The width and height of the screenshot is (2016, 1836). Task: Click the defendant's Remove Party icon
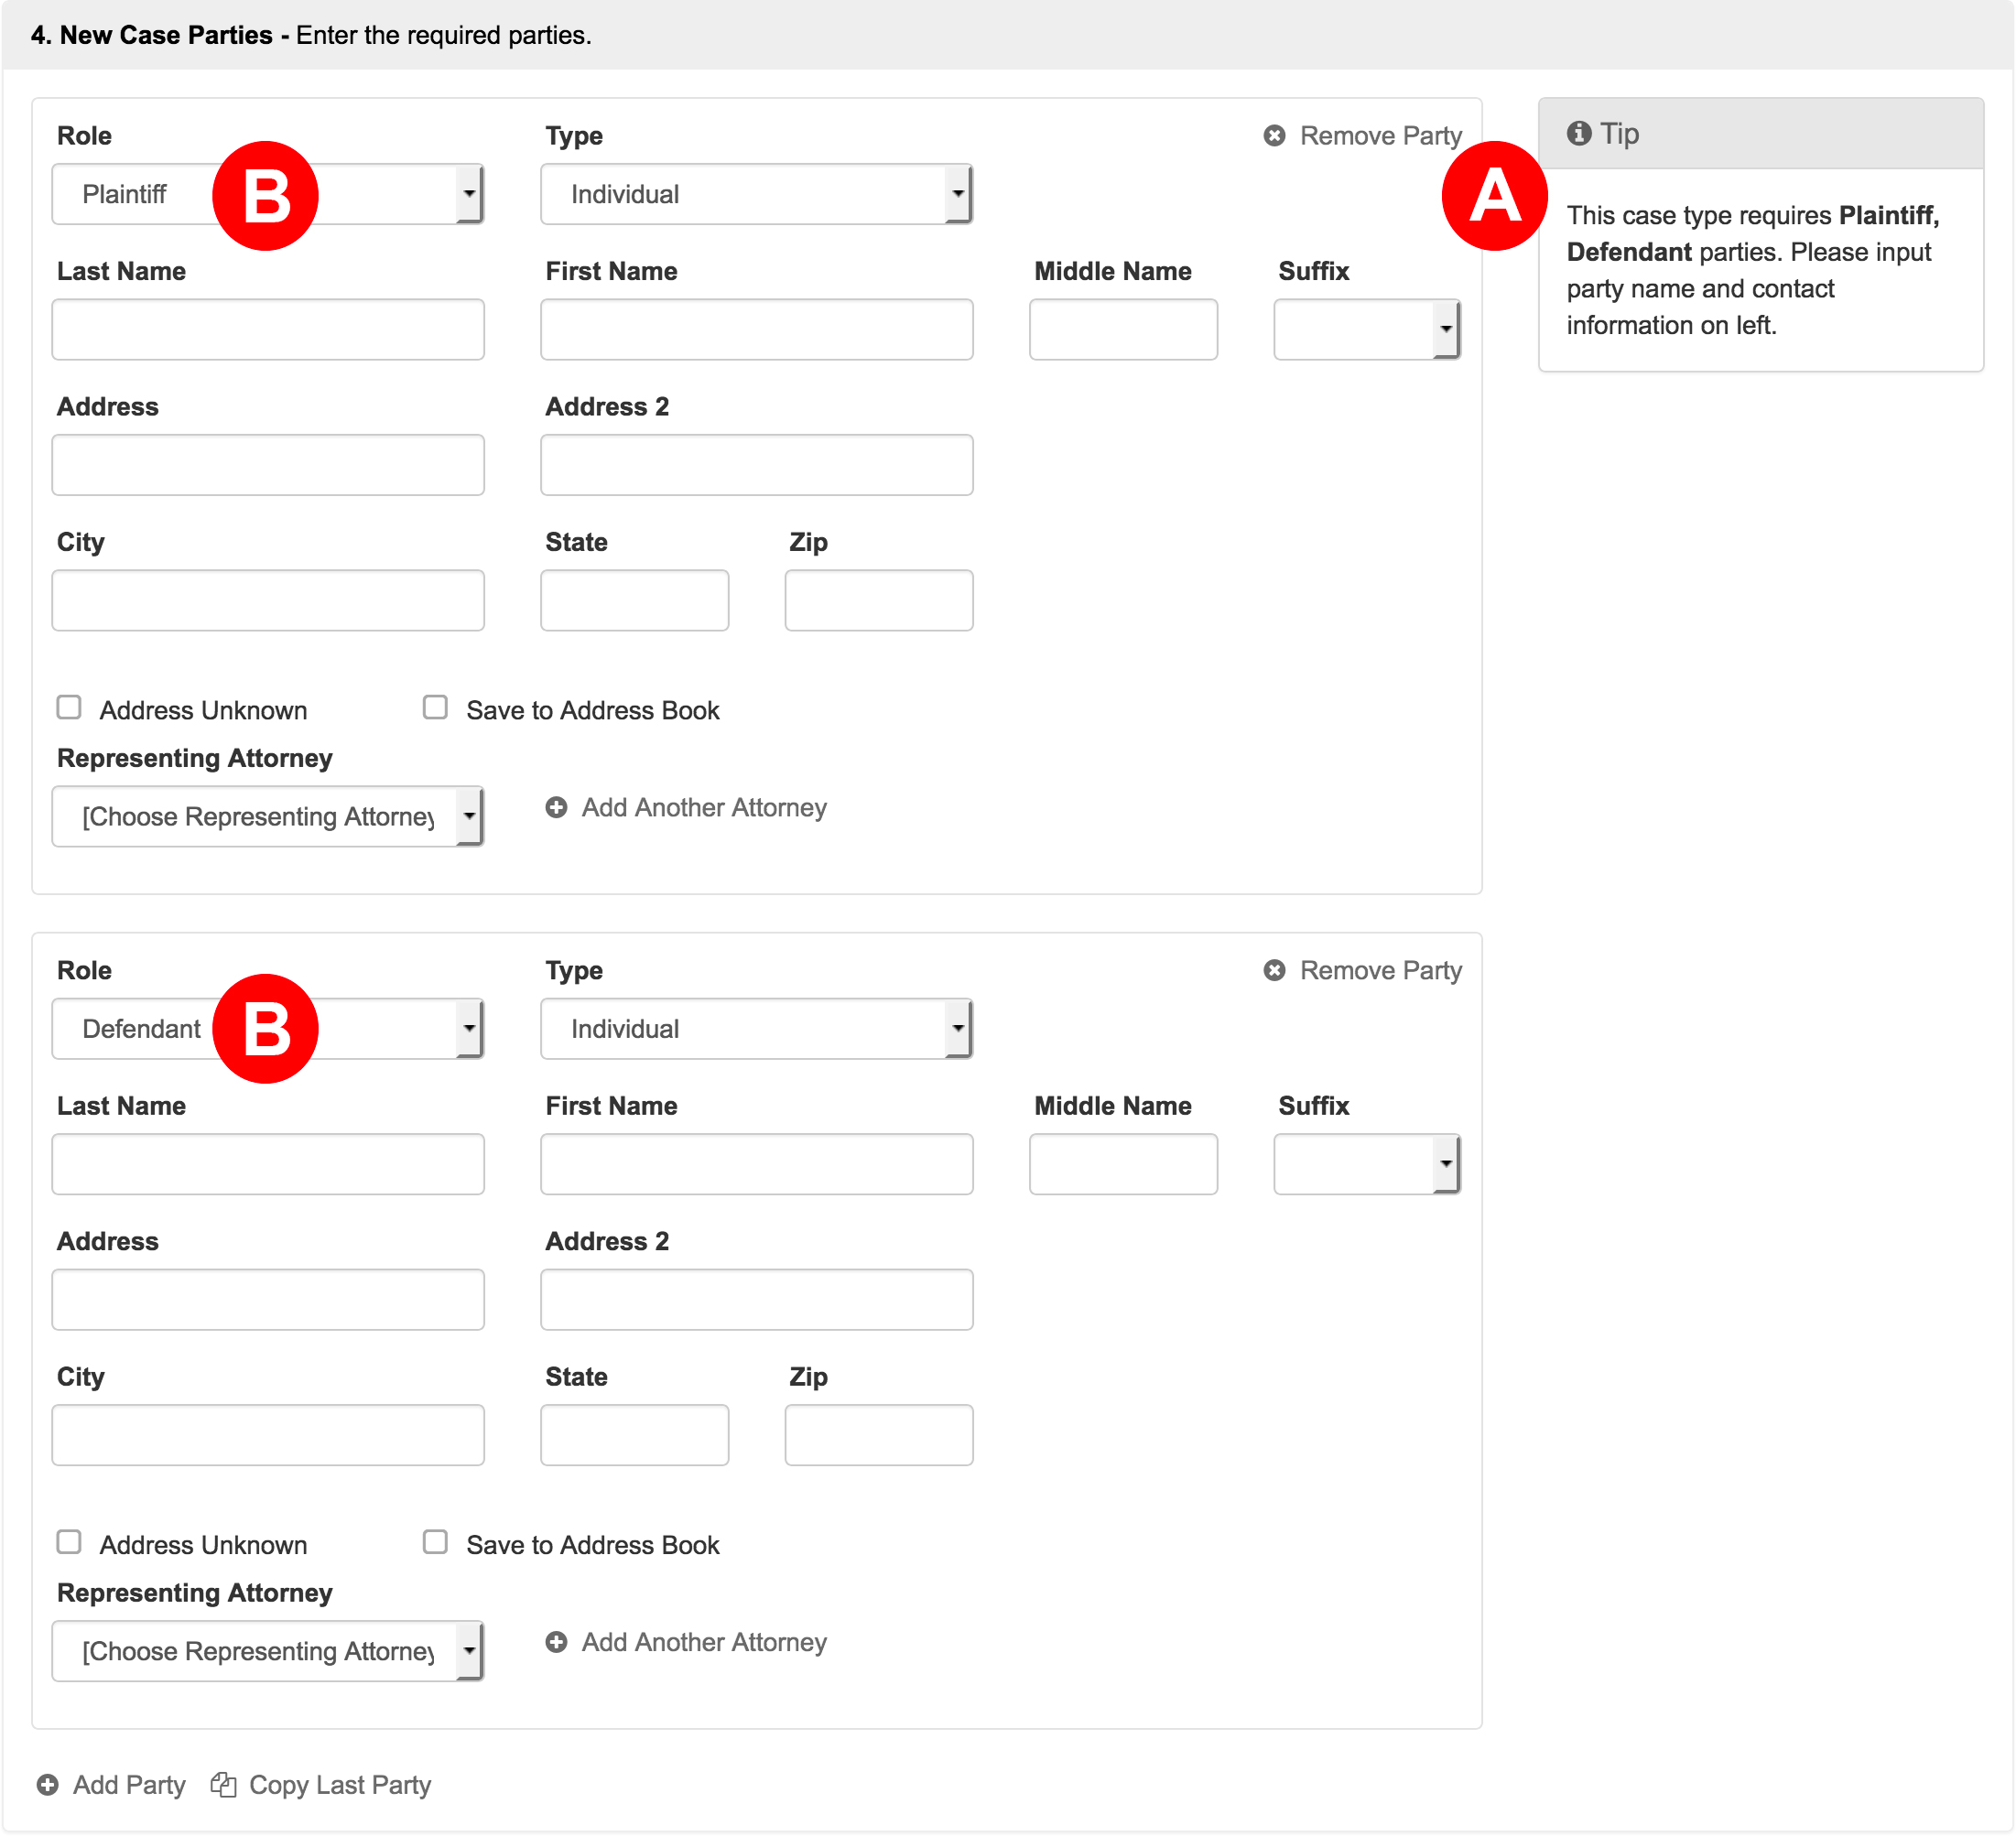coord(1274,970)
